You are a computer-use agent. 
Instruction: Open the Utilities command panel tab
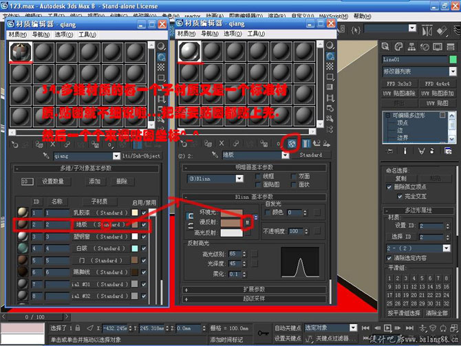pos(451,47)
